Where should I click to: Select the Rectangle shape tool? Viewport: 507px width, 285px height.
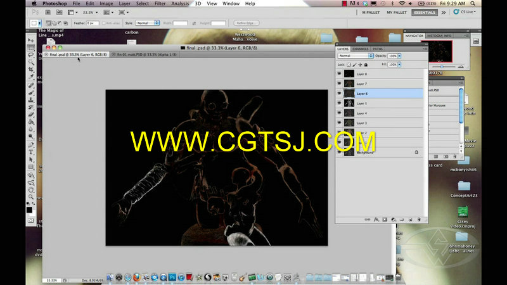[31, 167]
